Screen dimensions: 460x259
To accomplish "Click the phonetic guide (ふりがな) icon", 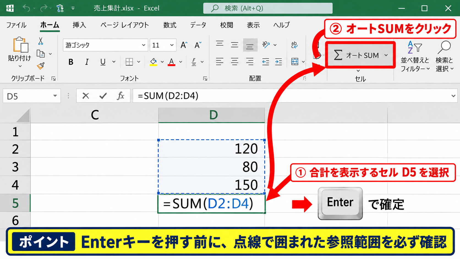I will (x=194, y=62).
